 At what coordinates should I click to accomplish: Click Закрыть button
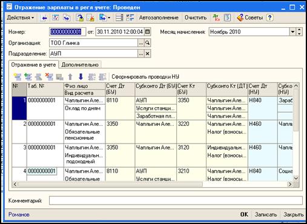(x=293, y=214)
